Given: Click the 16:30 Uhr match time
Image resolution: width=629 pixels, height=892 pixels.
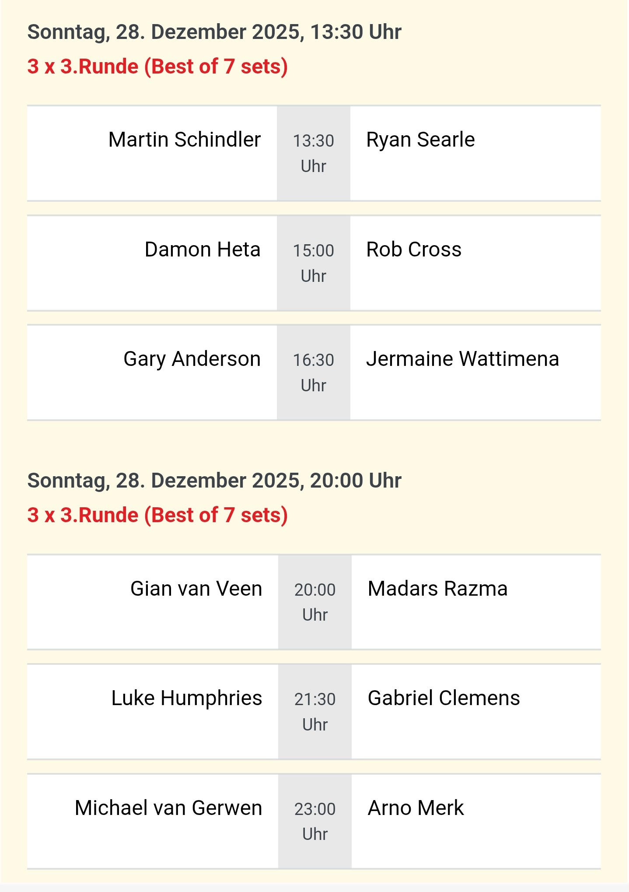Looking at the screenshot, I should [314, 372].
